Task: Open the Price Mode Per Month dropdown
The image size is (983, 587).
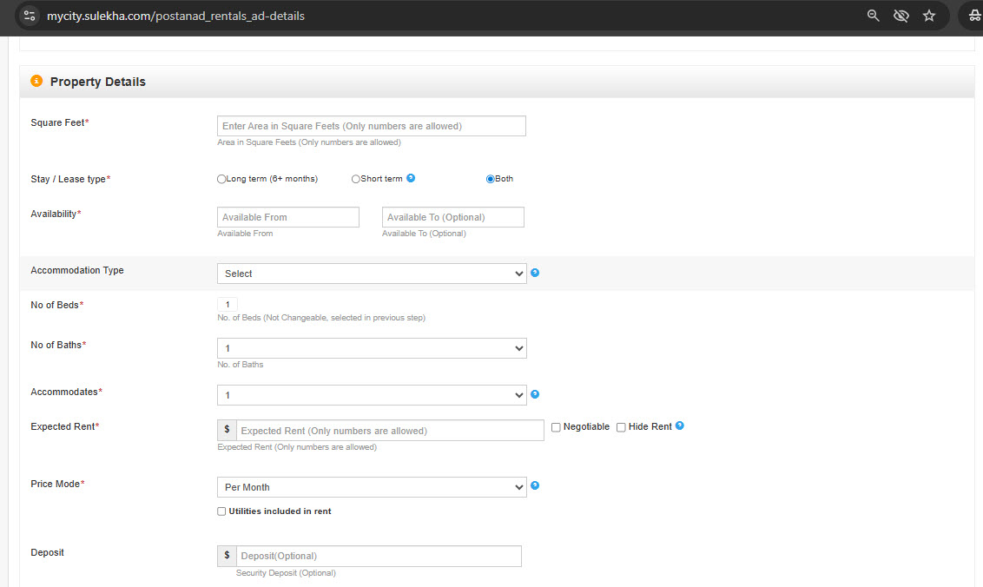Action: [x=372, y=487]
